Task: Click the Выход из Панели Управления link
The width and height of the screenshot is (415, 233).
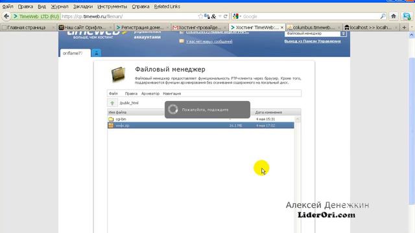Action: pos(313,41)
